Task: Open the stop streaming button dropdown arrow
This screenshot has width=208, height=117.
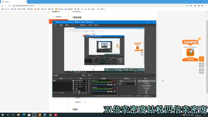Action: (x=154, y=81)
